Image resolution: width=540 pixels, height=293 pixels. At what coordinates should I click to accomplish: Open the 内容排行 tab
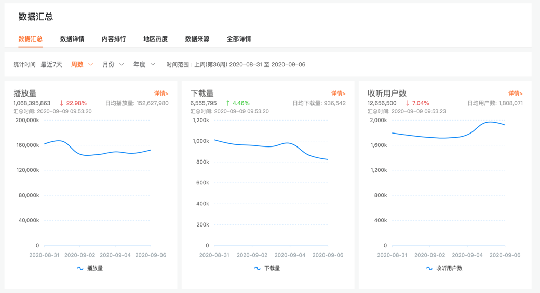tap(114, 39)
